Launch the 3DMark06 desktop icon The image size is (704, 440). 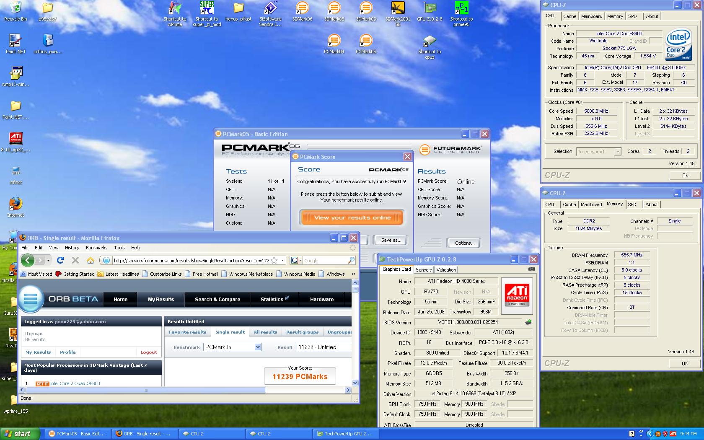pos(302,11)
